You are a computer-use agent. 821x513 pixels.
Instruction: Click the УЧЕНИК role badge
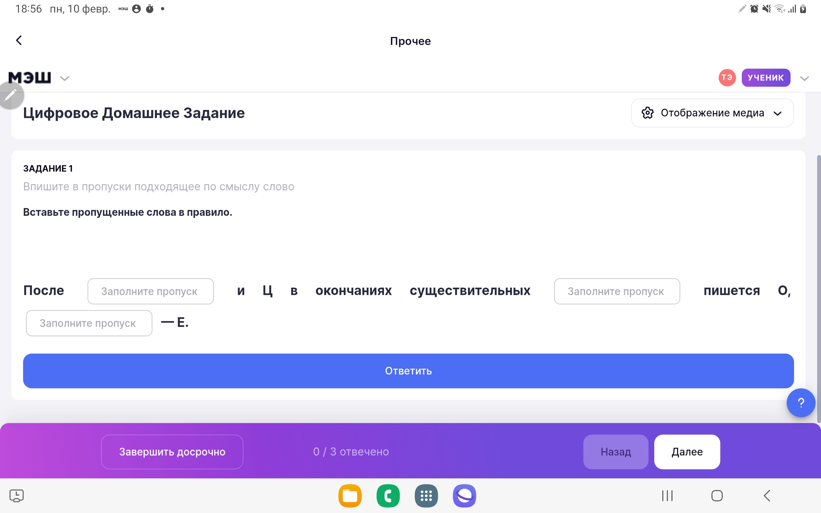[766, 78]
